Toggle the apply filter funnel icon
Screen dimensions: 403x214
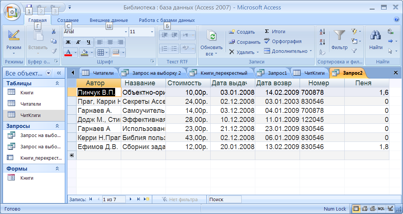pyautogui.click(x=355, y=51)
